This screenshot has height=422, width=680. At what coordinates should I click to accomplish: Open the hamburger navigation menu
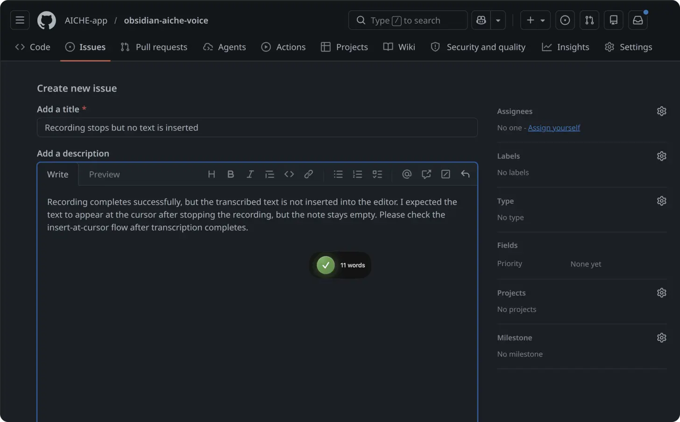[x=20, y=20]
